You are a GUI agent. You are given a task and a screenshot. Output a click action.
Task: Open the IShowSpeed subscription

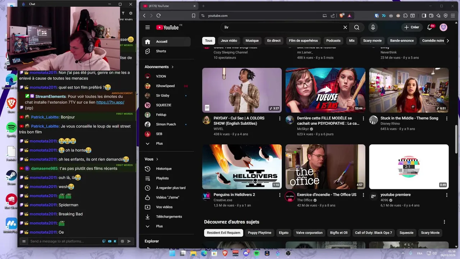[x=166, y=86]
